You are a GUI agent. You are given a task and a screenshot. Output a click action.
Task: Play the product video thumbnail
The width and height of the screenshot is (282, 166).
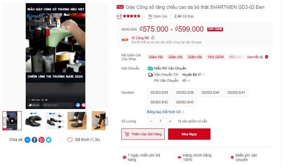(12, 121)
